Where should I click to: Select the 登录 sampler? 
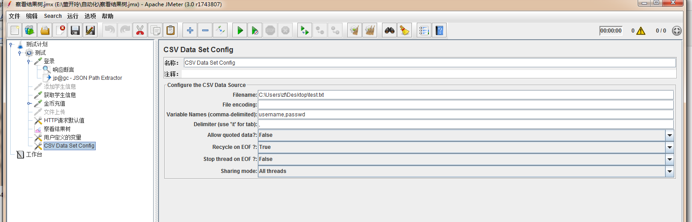[x=49, y=61]
